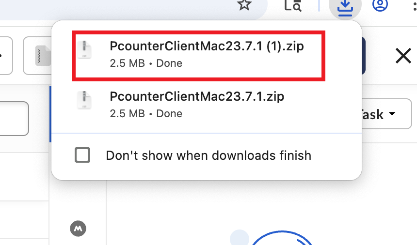The width and height of the screenshot is (417, 245).
Task: Open PcounterClientMac23.7.1.zip download entry
Action: coord(197,97)
